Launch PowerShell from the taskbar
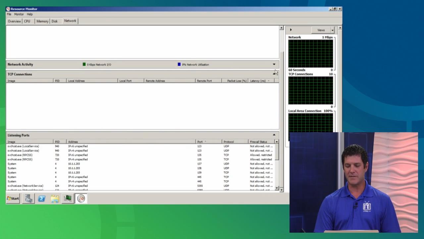Viewport: 424px width, 239px height. click(x=42, y=199)
